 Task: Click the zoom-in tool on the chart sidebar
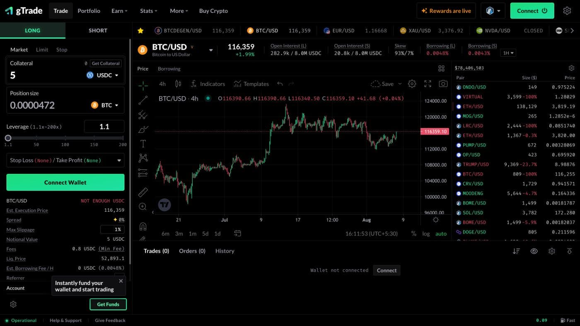click(x=143, y=206)
